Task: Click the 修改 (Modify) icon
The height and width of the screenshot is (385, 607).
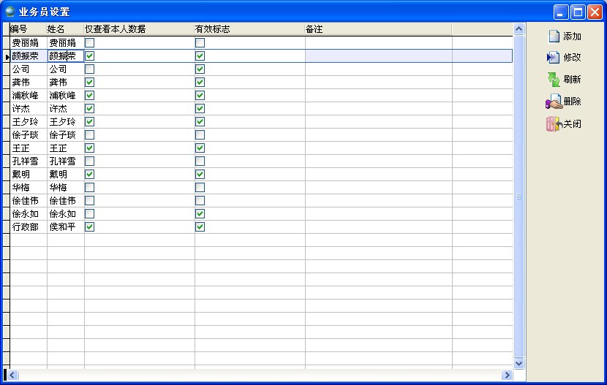Action: pos(554,57)
